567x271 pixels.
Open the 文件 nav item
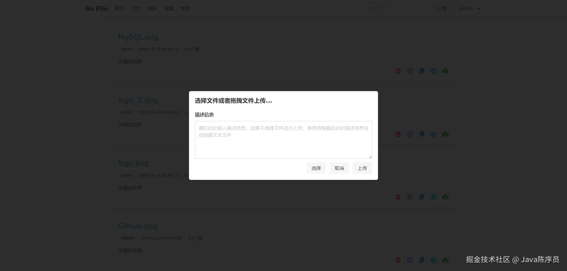(x=136, y=9)
